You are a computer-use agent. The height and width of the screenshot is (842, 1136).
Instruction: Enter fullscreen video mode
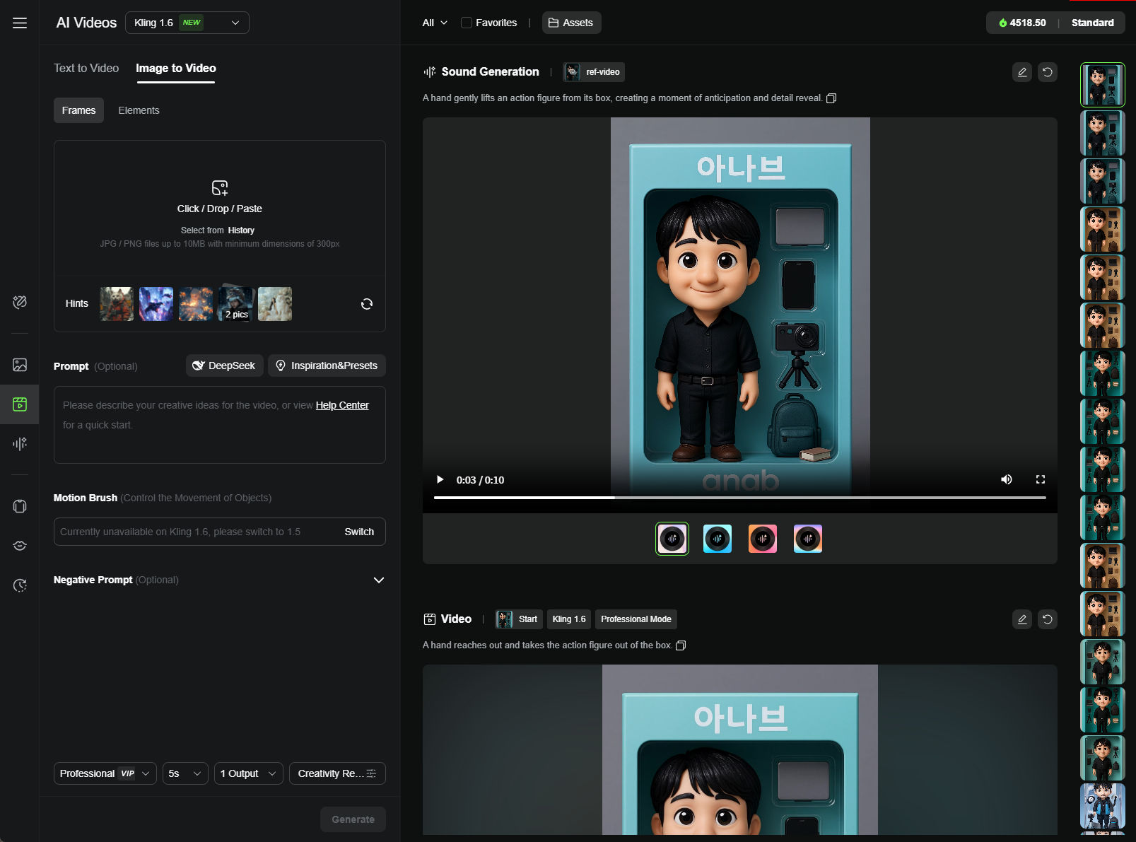coord(1041,479)
